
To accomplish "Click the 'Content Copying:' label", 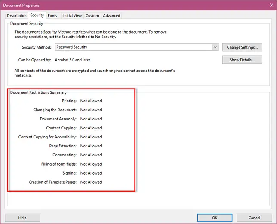I will tap(62, 128).
